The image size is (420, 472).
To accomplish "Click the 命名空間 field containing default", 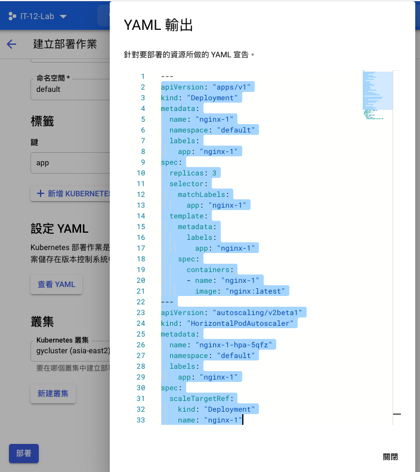I will tap(70, 90).
